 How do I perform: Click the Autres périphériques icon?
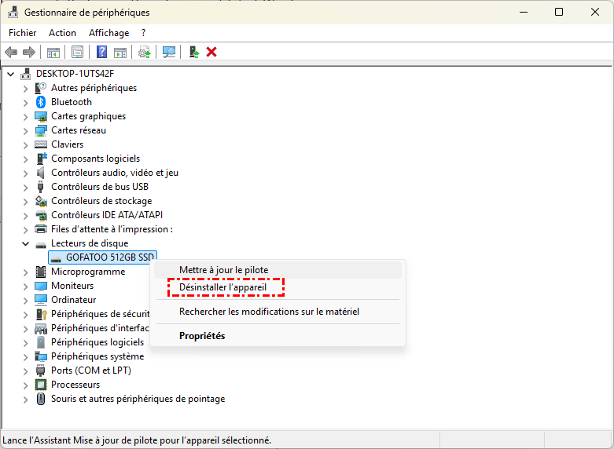41,88
